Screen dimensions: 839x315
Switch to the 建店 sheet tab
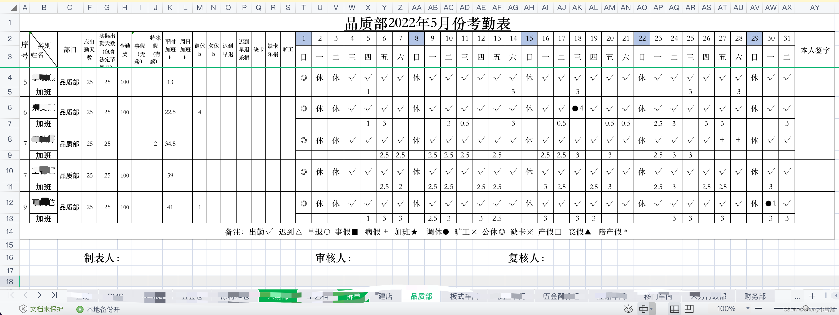point(385,296)
